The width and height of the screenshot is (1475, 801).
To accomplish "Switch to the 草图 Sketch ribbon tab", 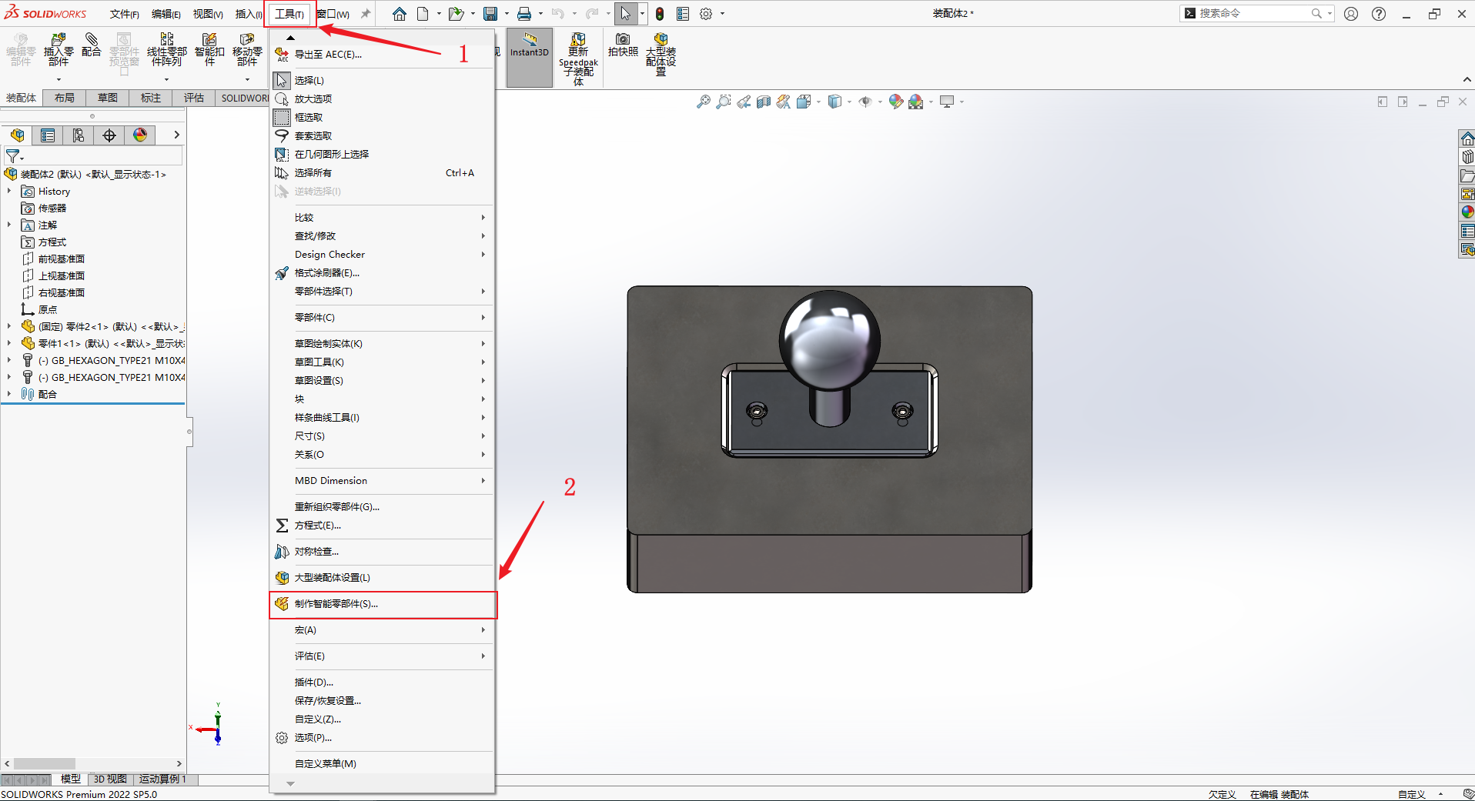I will click(x=108, y=98).
